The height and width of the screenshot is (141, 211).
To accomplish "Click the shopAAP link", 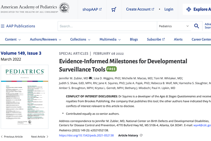I will pos(92,9).
